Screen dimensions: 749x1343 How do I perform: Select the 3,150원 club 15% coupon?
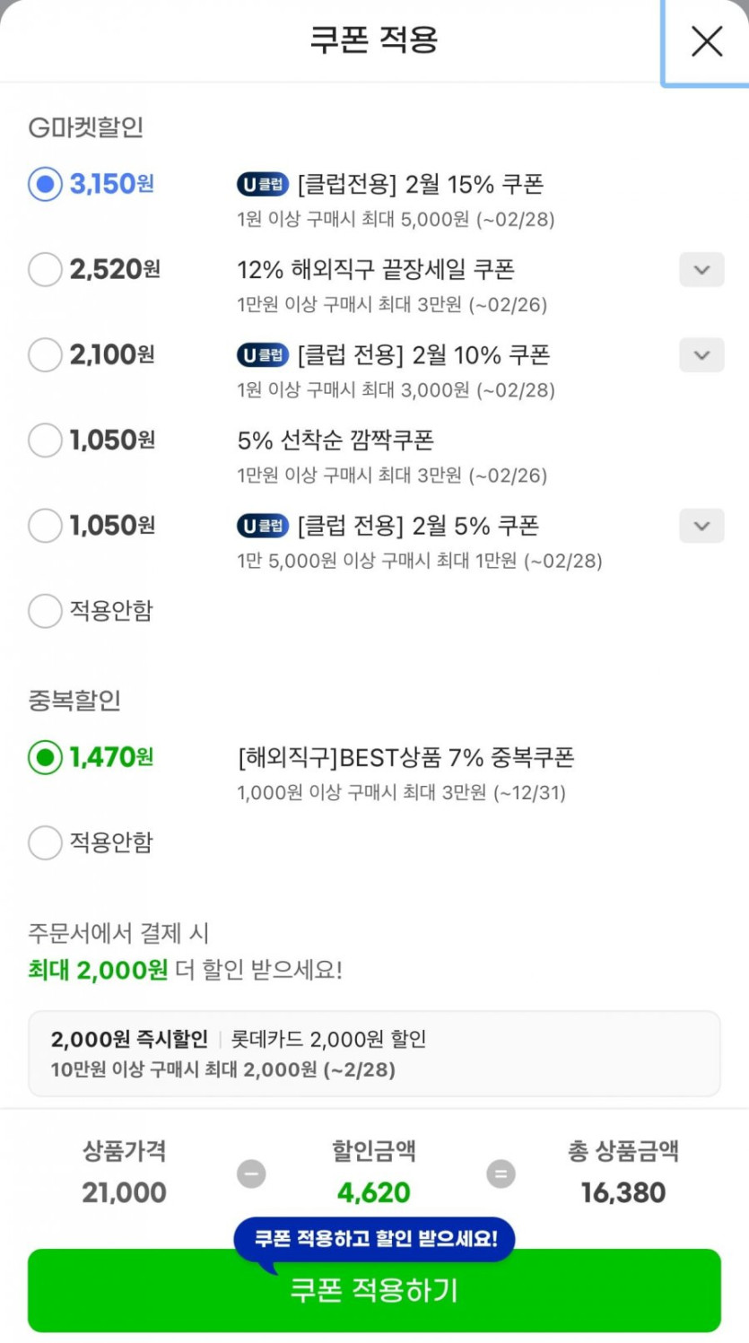(45, 184)
